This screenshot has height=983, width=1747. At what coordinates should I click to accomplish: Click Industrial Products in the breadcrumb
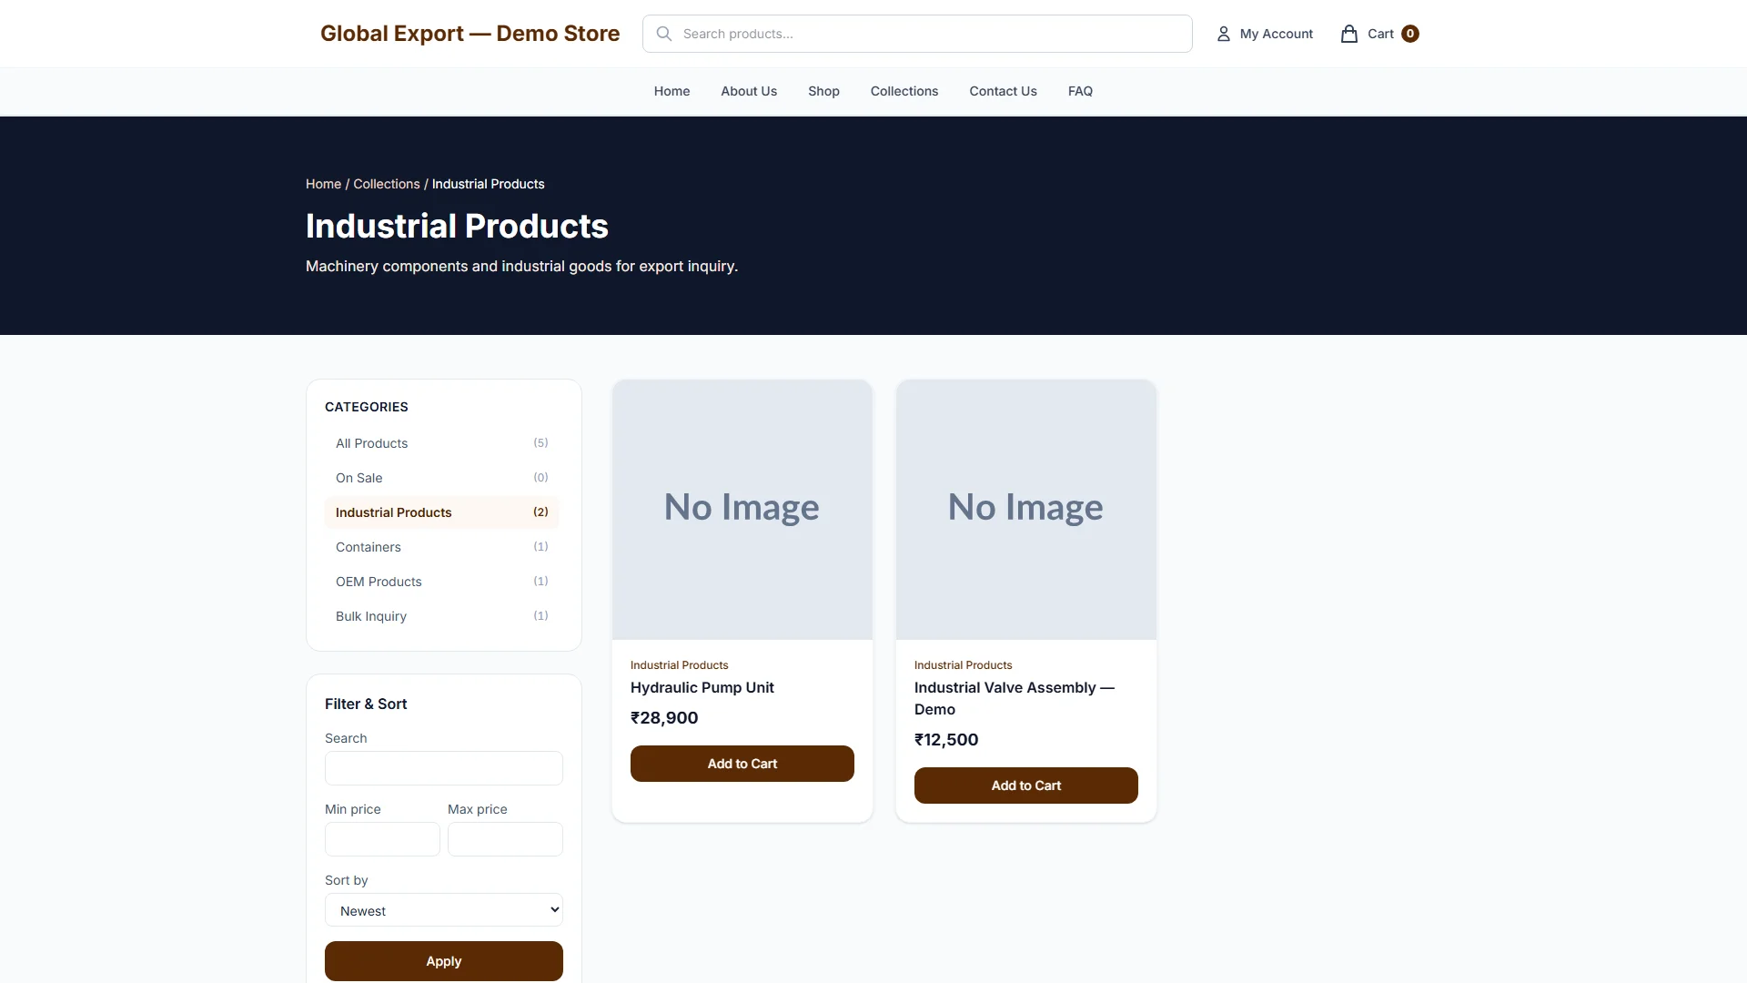click(489, 184)
